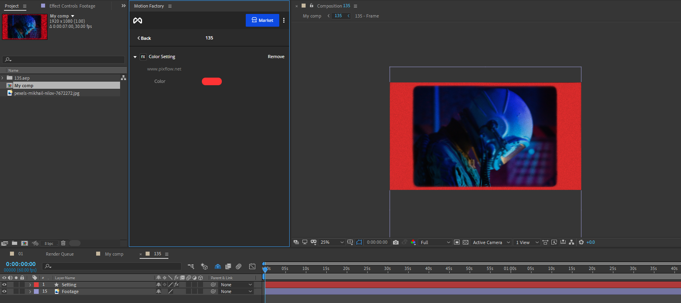This screenshot has width=681, height=303.
Task: Hide the Footage layer using its eye
Action: 4,291
